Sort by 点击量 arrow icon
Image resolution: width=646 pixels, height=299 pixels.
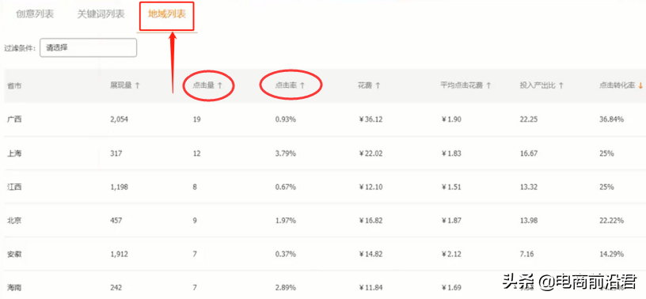click(220, 85)
